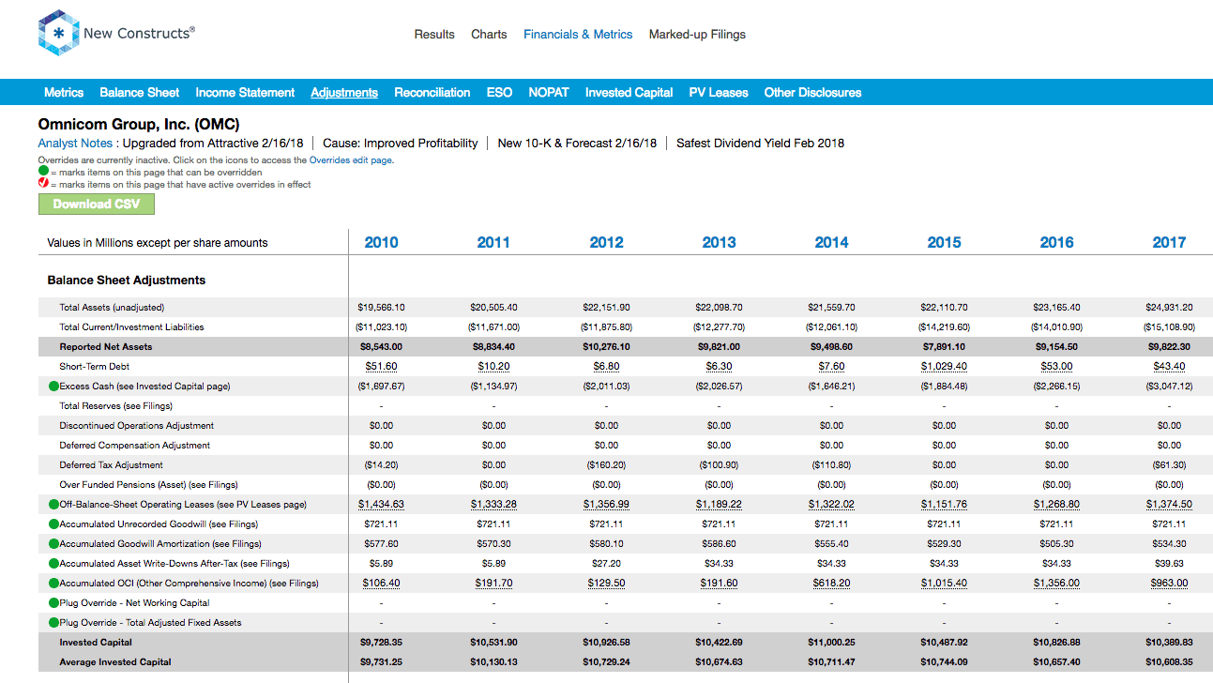Click 2015 Short-Term Debt value $1,029.40

click(x=944, y=367)
